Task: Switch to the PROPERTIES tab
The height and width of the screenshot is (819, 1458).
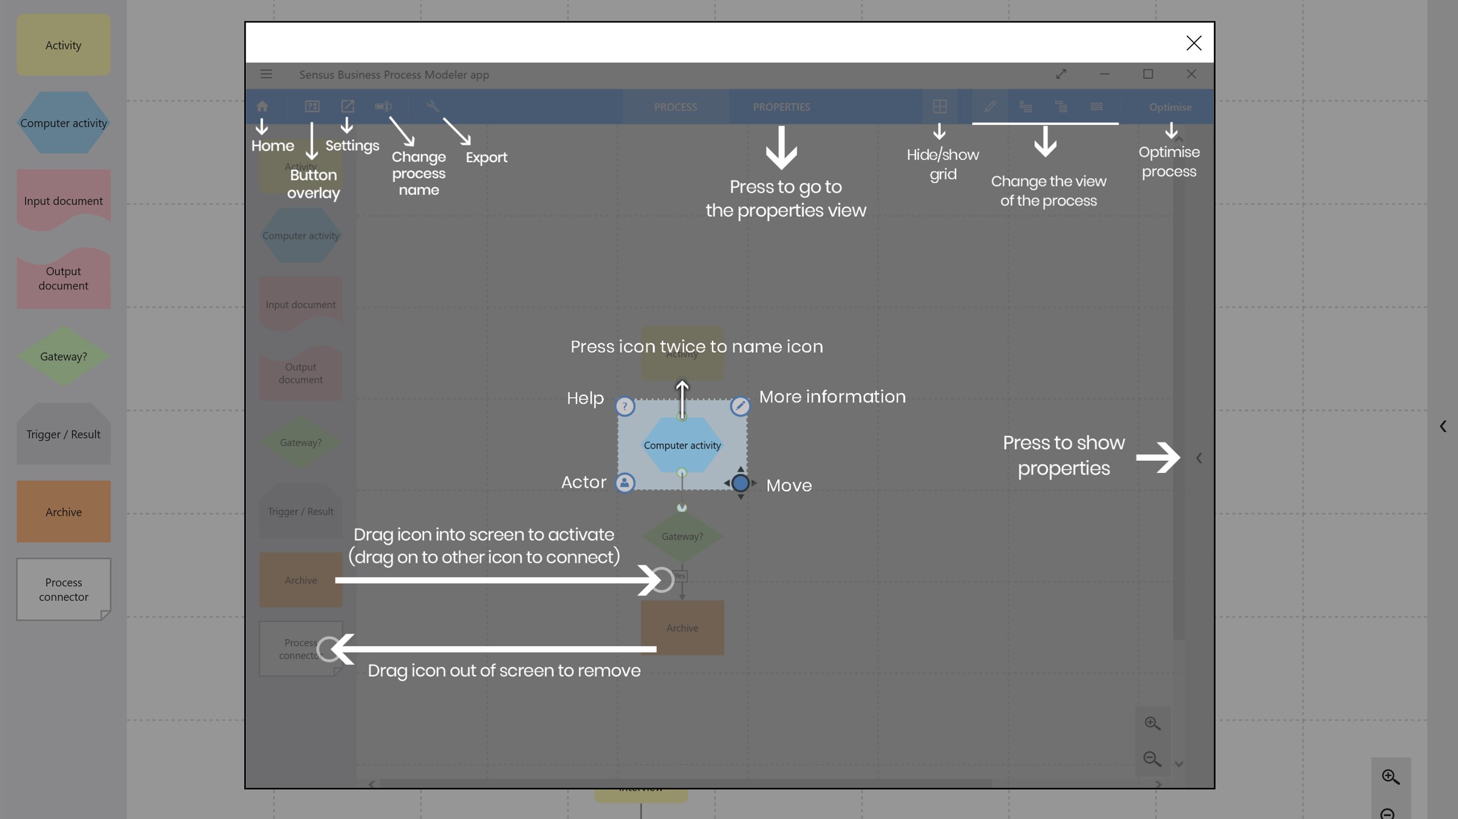Action: pyautogui.click(x=781, y=107)
